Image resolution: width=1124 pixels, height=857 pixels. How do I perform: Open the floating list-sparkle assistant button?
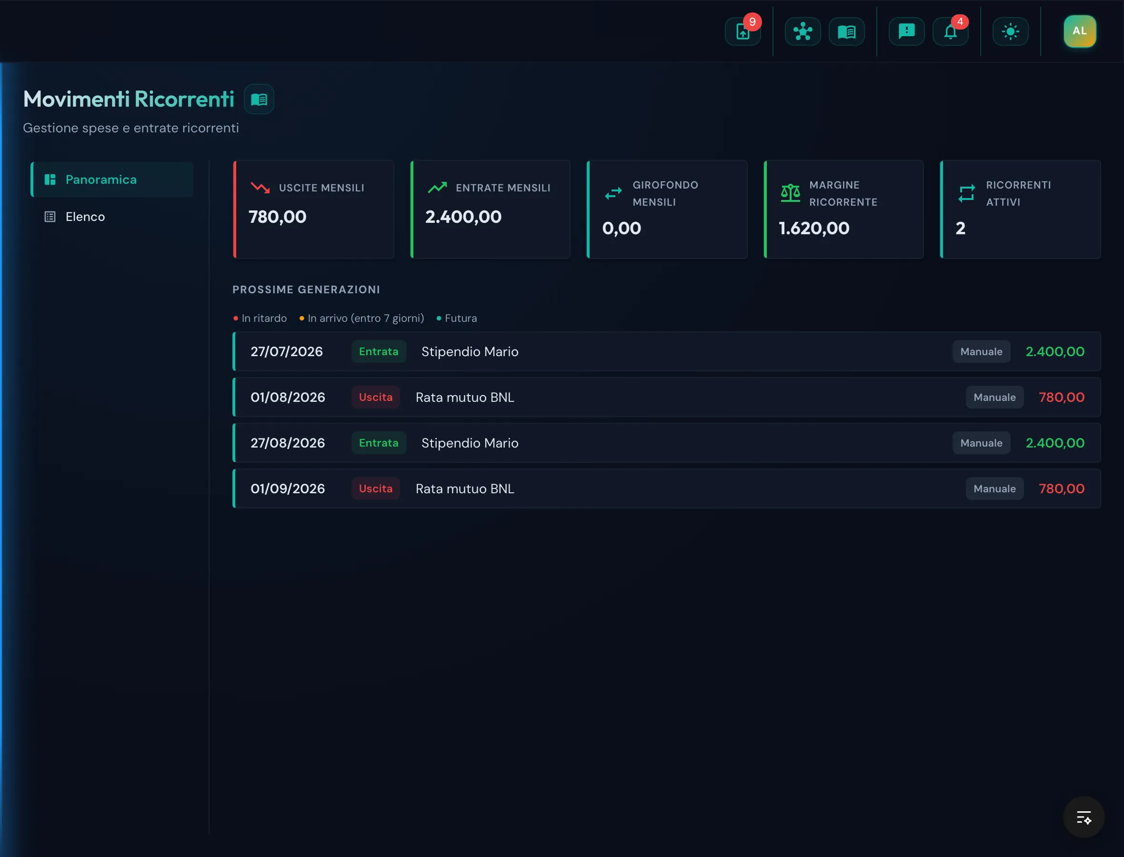[1083, 817]
